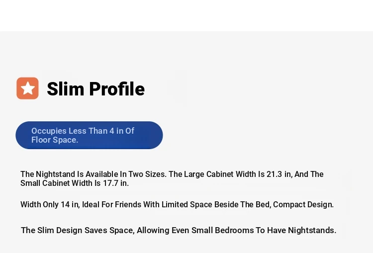Screen dimensions: 373x253
Task: Click the orange star icon
Action: [x=27, y=88]
